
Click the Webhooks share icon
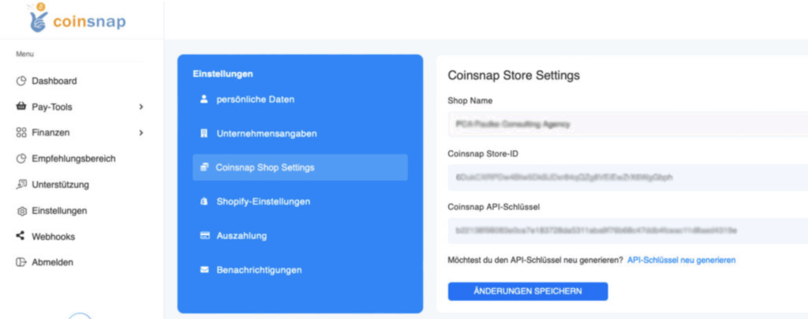pos(21,236)
